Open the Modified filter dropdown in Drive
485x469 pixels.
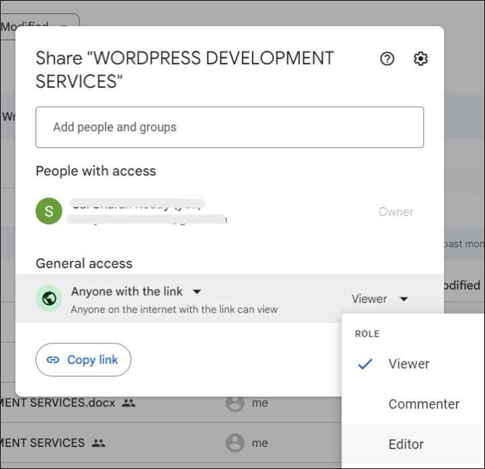click(40, 27)
